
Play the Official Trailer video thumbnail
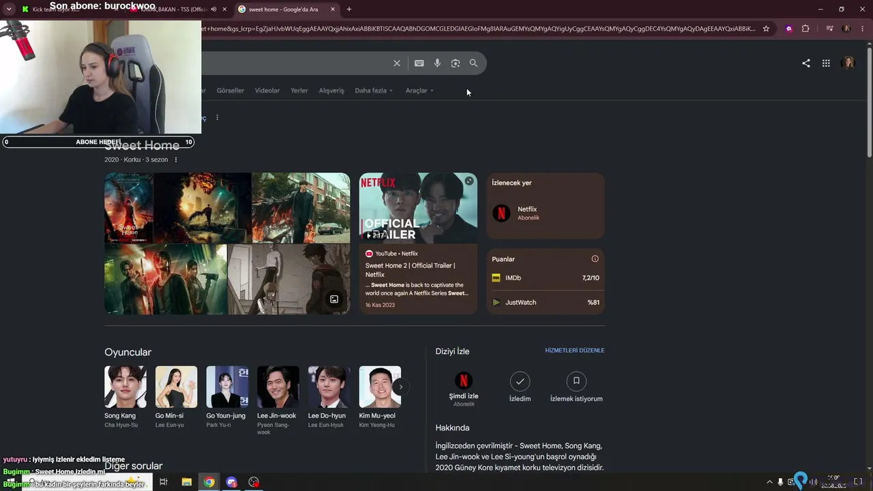pos(418,208)
